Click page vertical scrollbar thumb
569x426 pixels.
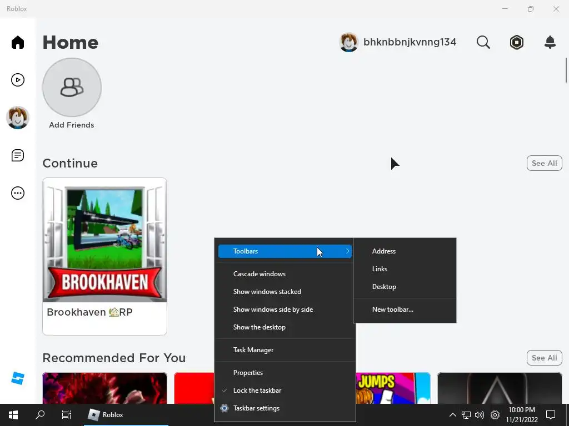566,70
